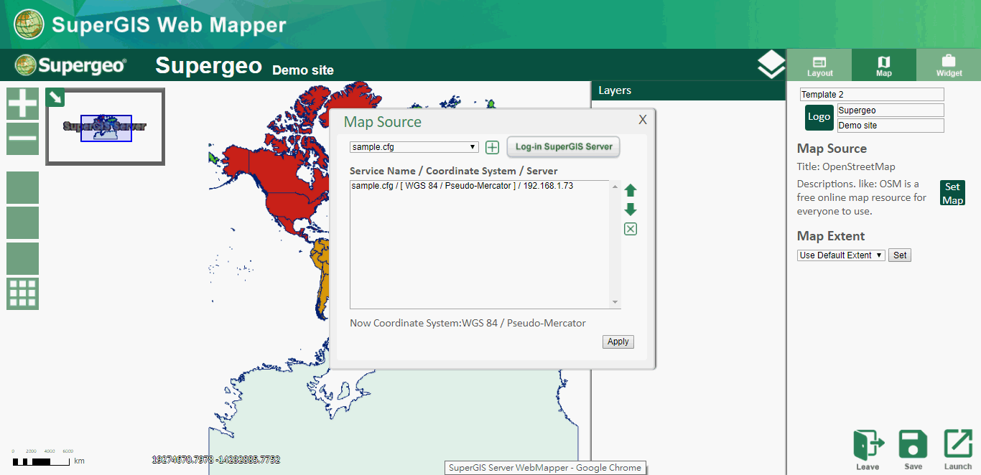Click the Demo site subtitle input field
The width and height of the screenshot is (981, 475).
(x=891, y=126)
